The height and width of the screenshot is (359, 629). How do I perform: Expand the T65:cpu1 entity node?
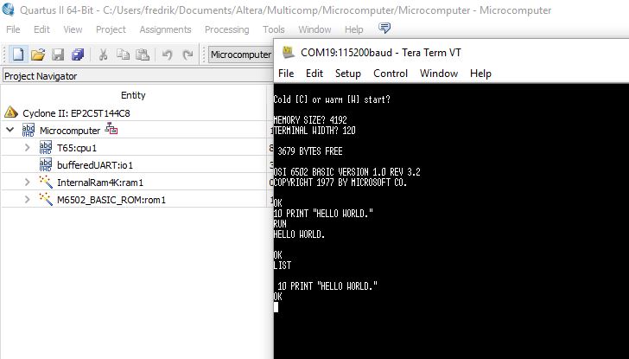tap(28, 147)
